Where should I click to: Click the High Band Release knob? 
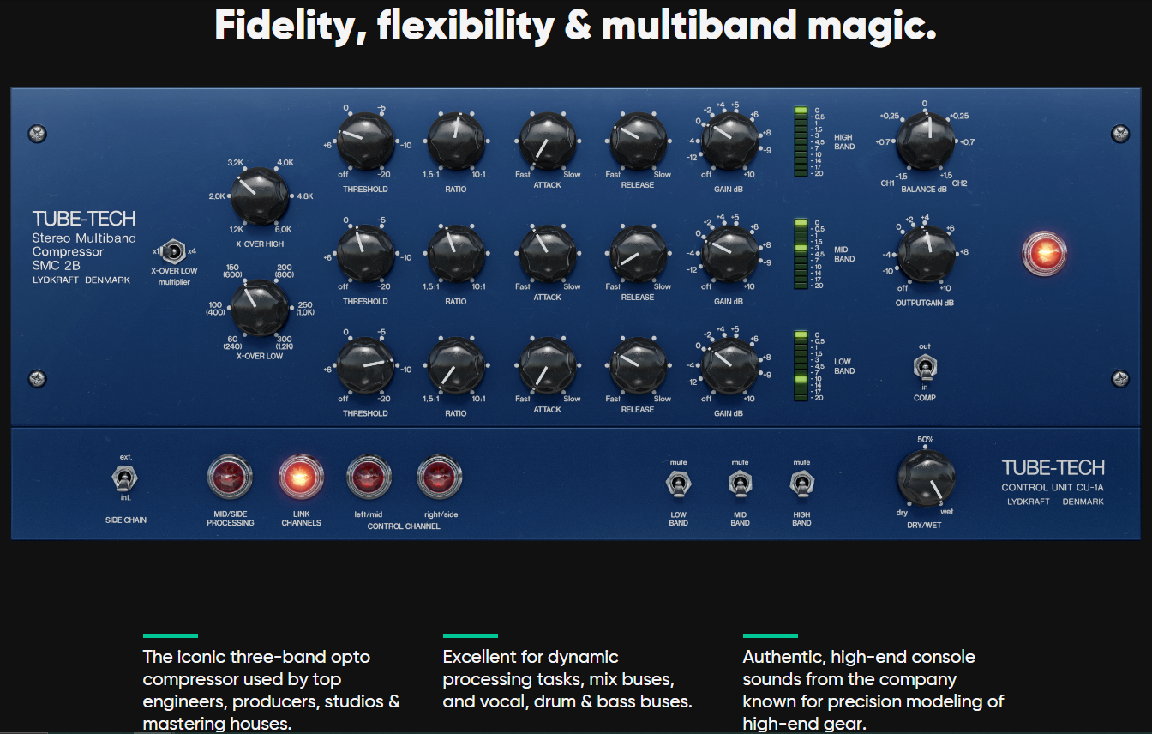(x=638, y=141)
